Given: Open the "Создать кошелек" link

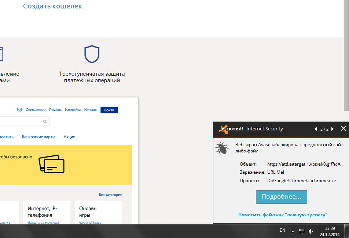Looking at the screenshot, I should point(52,6).
